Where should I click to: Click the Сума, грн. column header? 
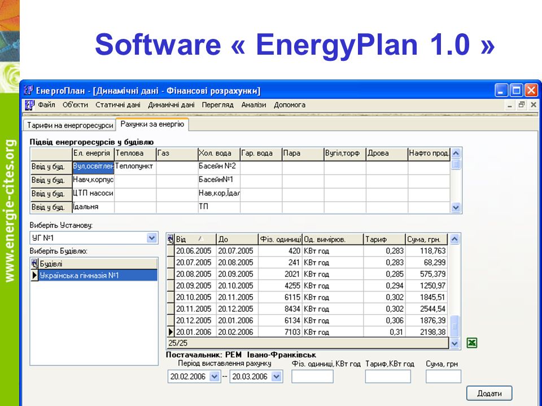426,239
